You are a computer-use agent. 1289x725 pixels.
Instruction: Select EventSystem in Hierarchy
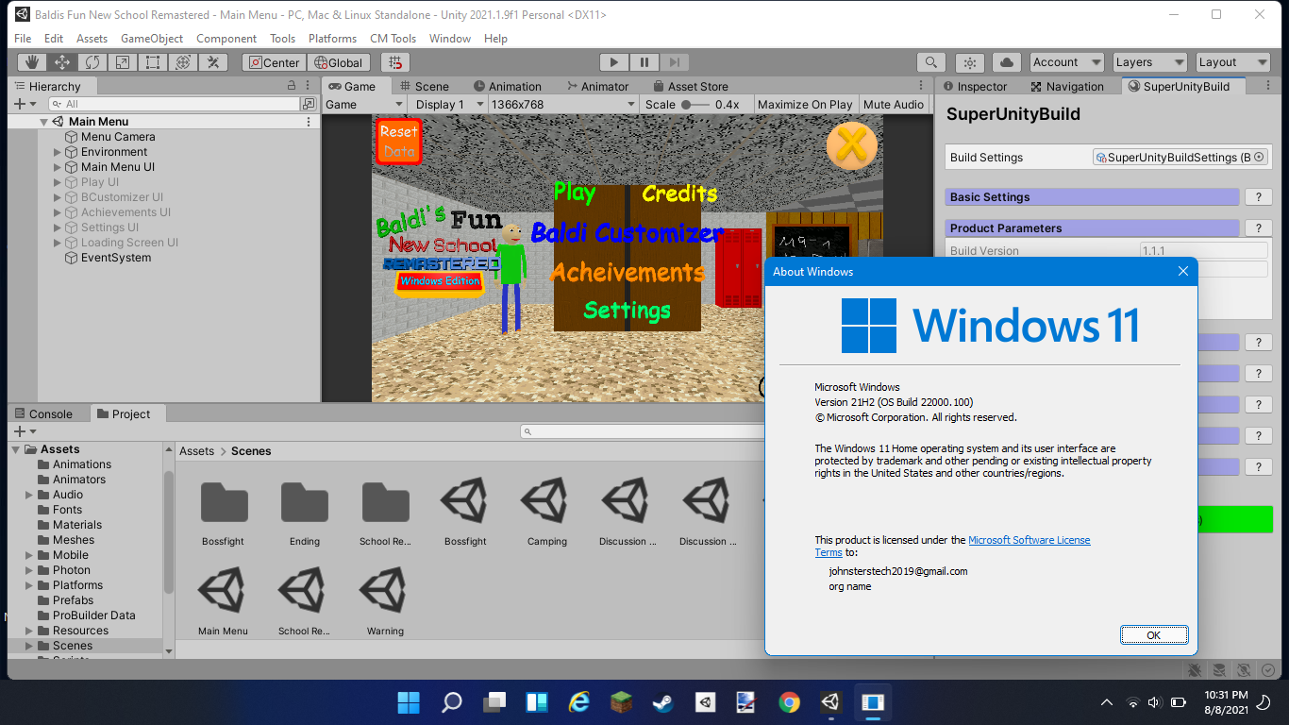(116, 258)
